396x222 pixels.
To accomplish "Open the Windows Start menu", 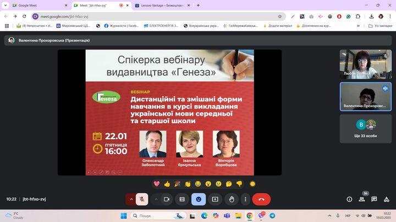I will coord(124,216).
